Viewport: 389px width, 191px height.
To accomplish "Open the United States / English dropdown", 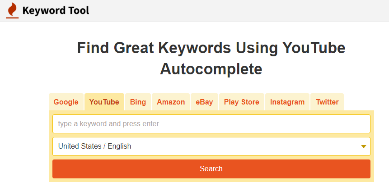I will coord(211,146).
